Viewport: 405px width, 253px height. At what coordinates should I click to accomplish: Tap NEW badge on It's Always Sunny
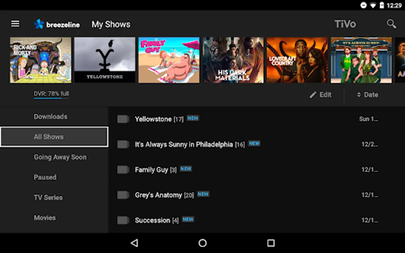point(254,143)
